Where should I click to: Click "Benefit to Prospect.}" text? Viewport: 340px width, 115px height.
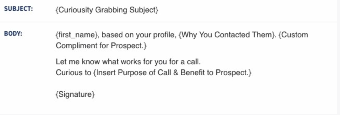click(216, 73)
